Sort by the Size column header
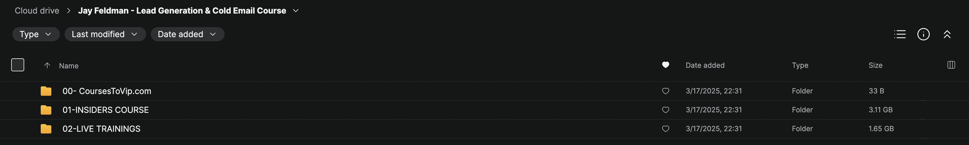 point(875,65)
